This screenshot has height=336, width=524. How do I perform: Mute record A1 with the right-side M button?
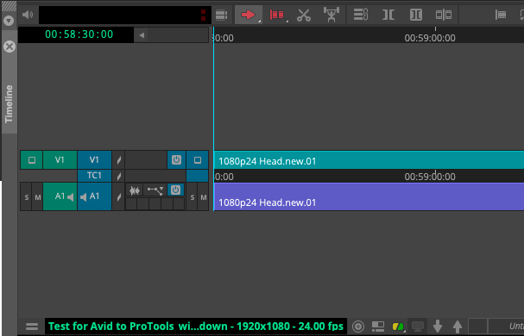click(x=203, y=197)
